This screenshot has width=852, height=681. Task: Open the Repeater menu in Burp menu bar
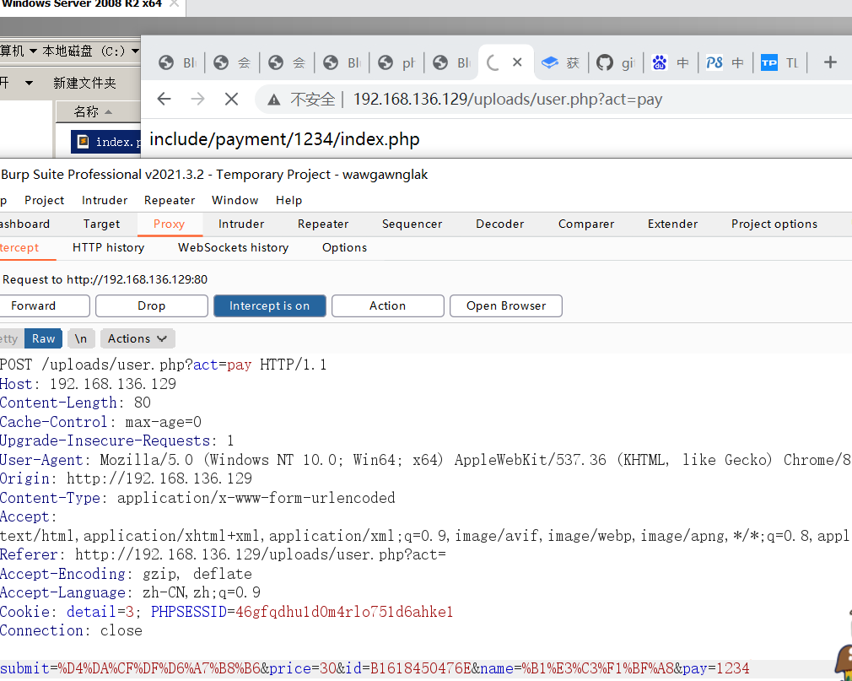coord(169,200)
